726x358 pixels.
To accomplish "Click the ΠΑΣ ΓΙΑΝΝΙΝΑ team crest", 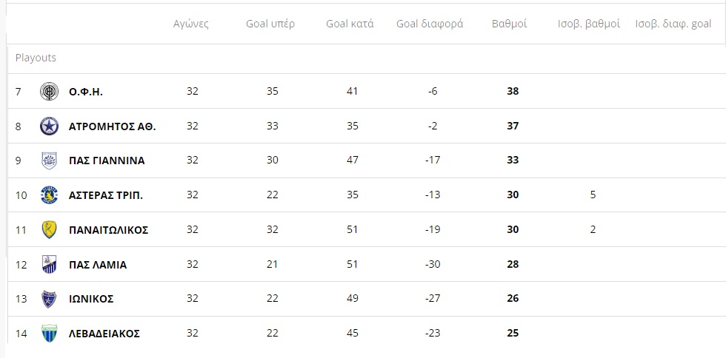I will point(49,161).
